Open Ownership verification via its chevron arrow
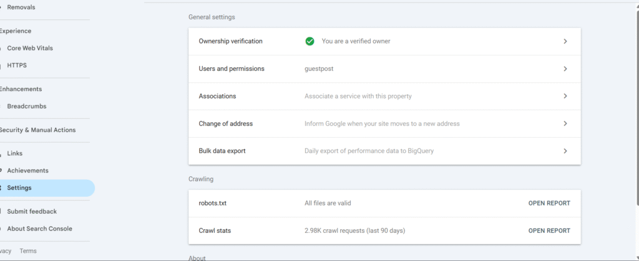639x261 pixels. tap(565, 41)
